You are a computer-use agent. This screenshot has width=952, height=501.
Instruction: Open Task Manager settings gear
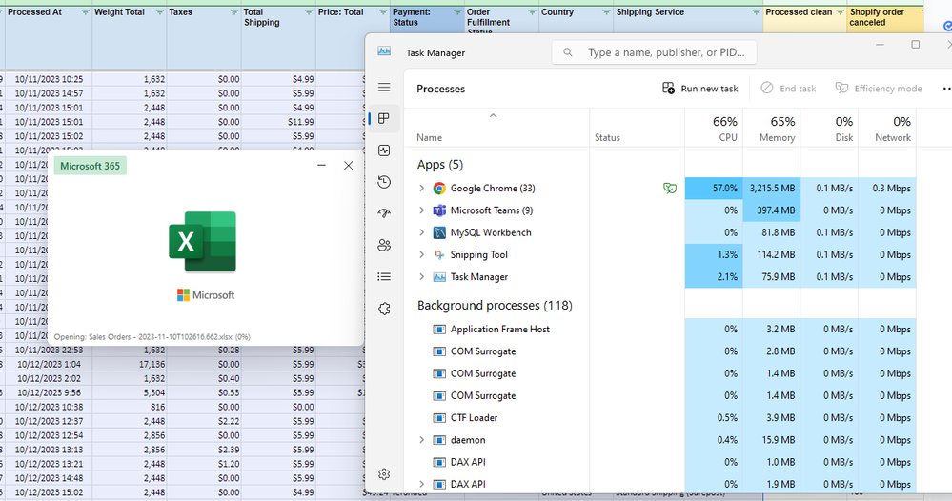click(x=384, y=474)
